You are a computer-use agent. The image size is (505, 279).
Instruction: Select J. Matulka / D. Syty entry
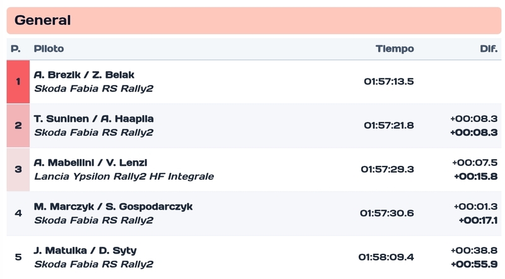coord(254,257)
